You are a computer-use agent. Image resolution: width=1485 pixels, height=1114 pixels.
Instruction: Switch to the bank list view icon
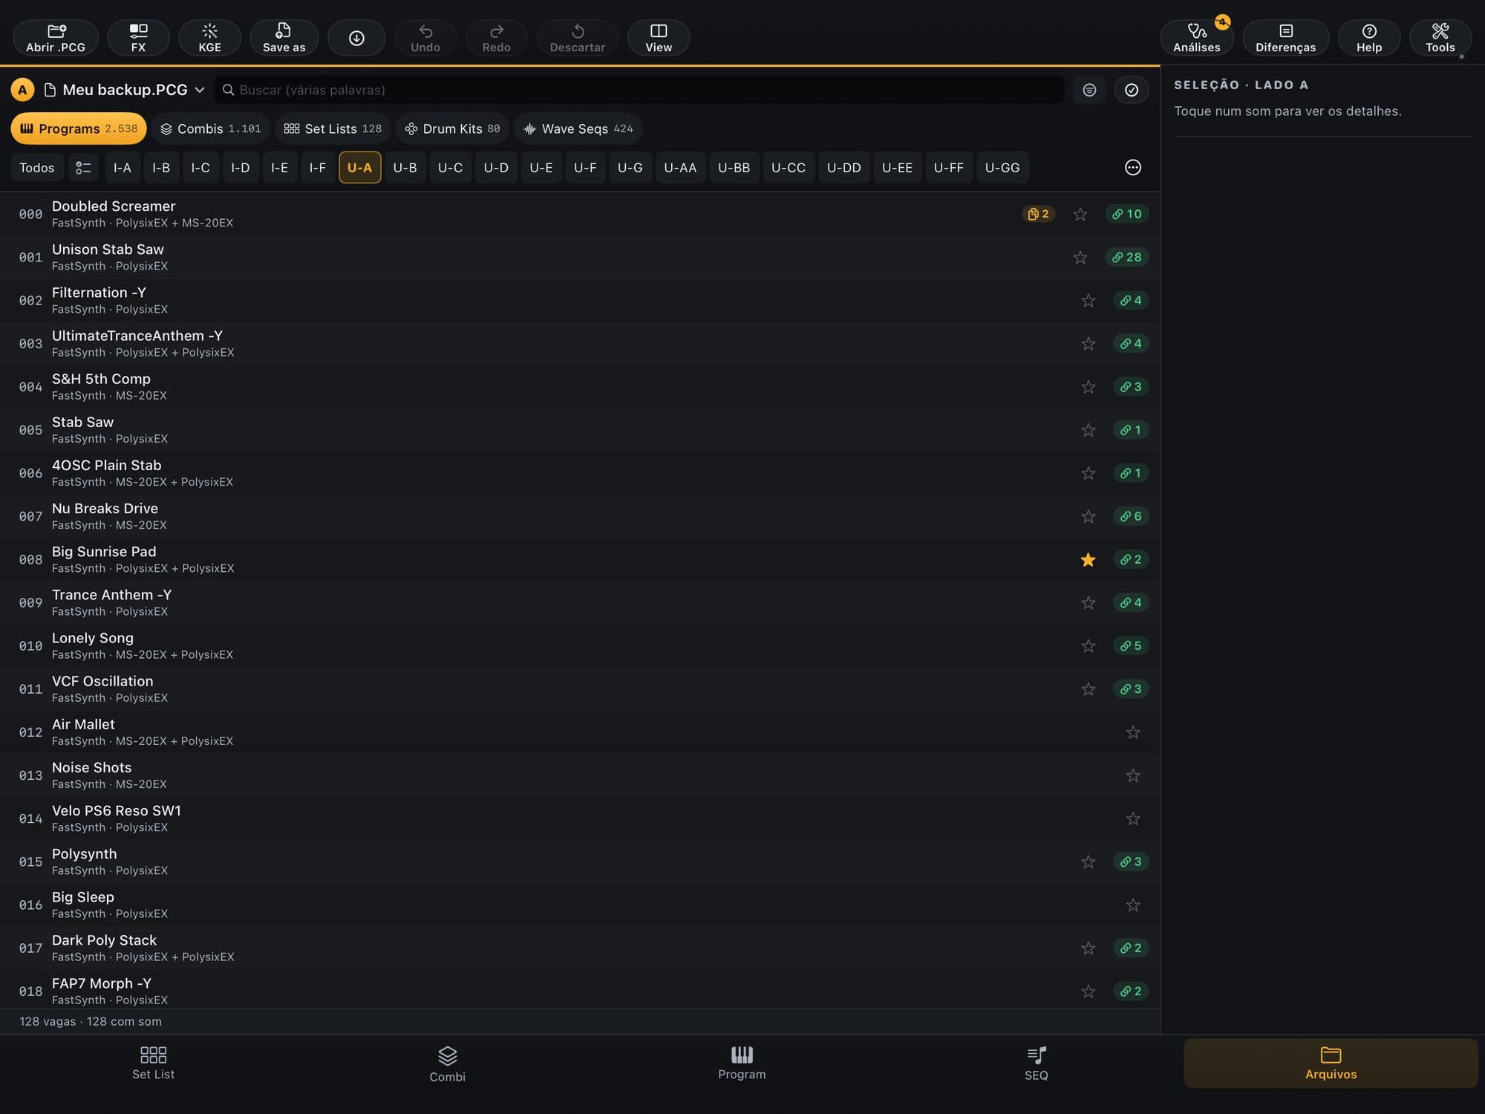click(x=83, y=168)
